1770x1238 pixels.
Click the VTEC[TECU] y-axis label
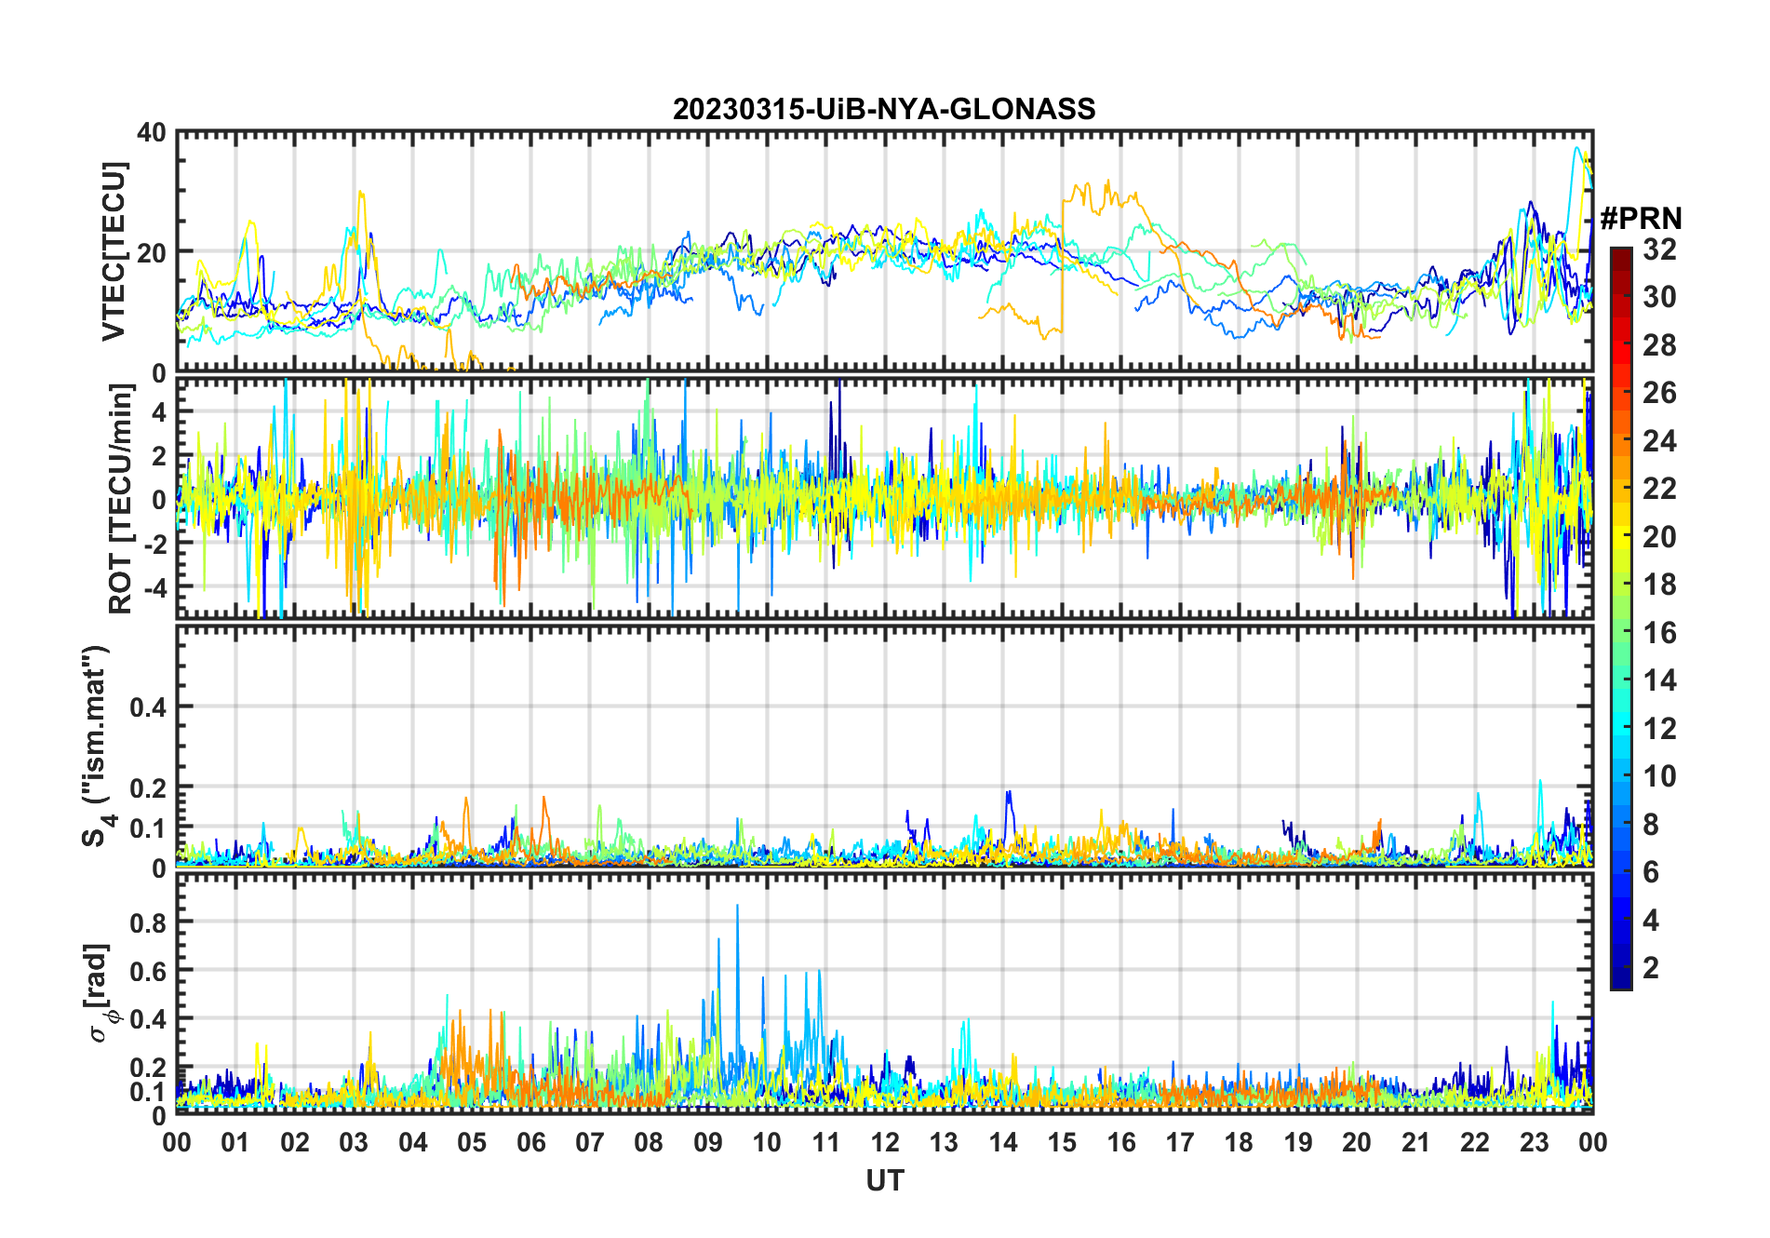tap(114, 252)
